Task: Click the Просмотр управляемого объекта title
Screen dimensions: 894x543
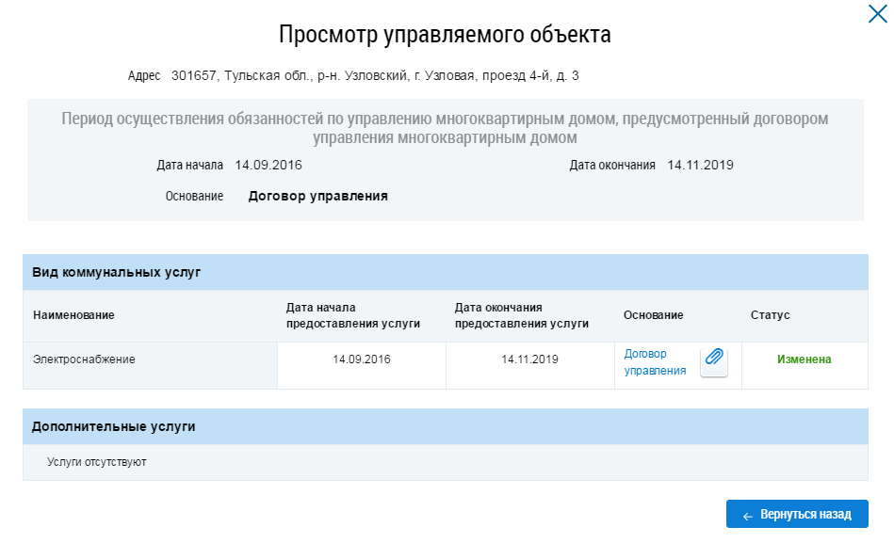Action: pos(445,36)
